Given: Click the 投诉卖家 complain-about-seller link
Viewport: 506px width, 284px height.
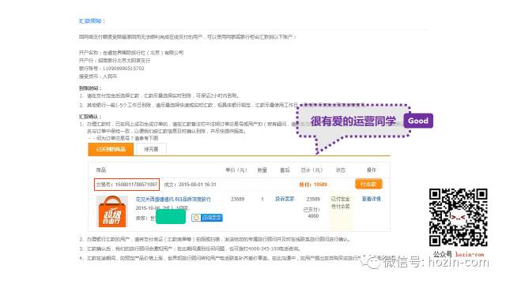Looking at the screenshot, I should point(285,199).
